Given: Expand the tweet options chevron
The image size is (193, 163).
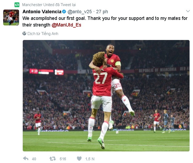Looking at the screenshot, I should pyautogui.click(x=188, y=11).
